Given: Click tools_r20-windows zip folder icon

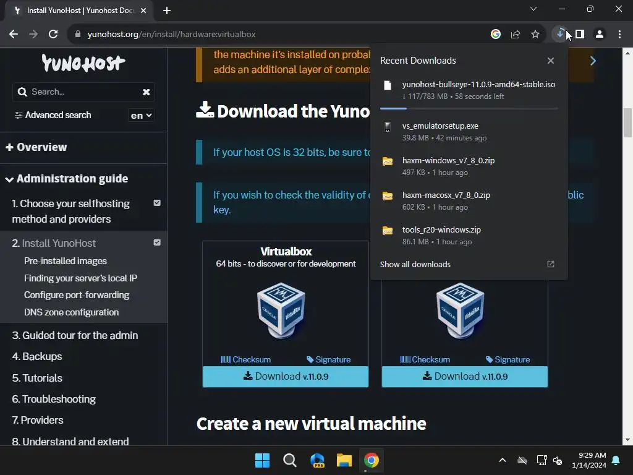Looking at the screenshot, I should pyautogui.click(x=388, y=231).
